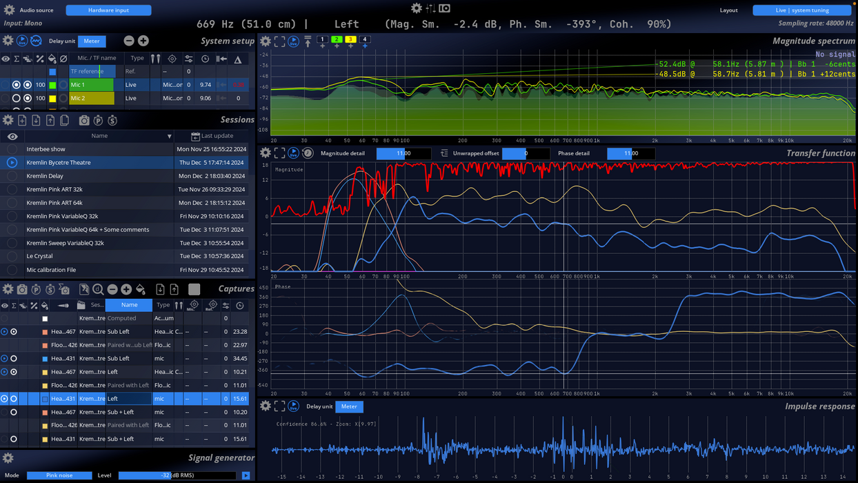Open the Transfer function settings gear icon
The image size is (858, 483).
(266, 152)
